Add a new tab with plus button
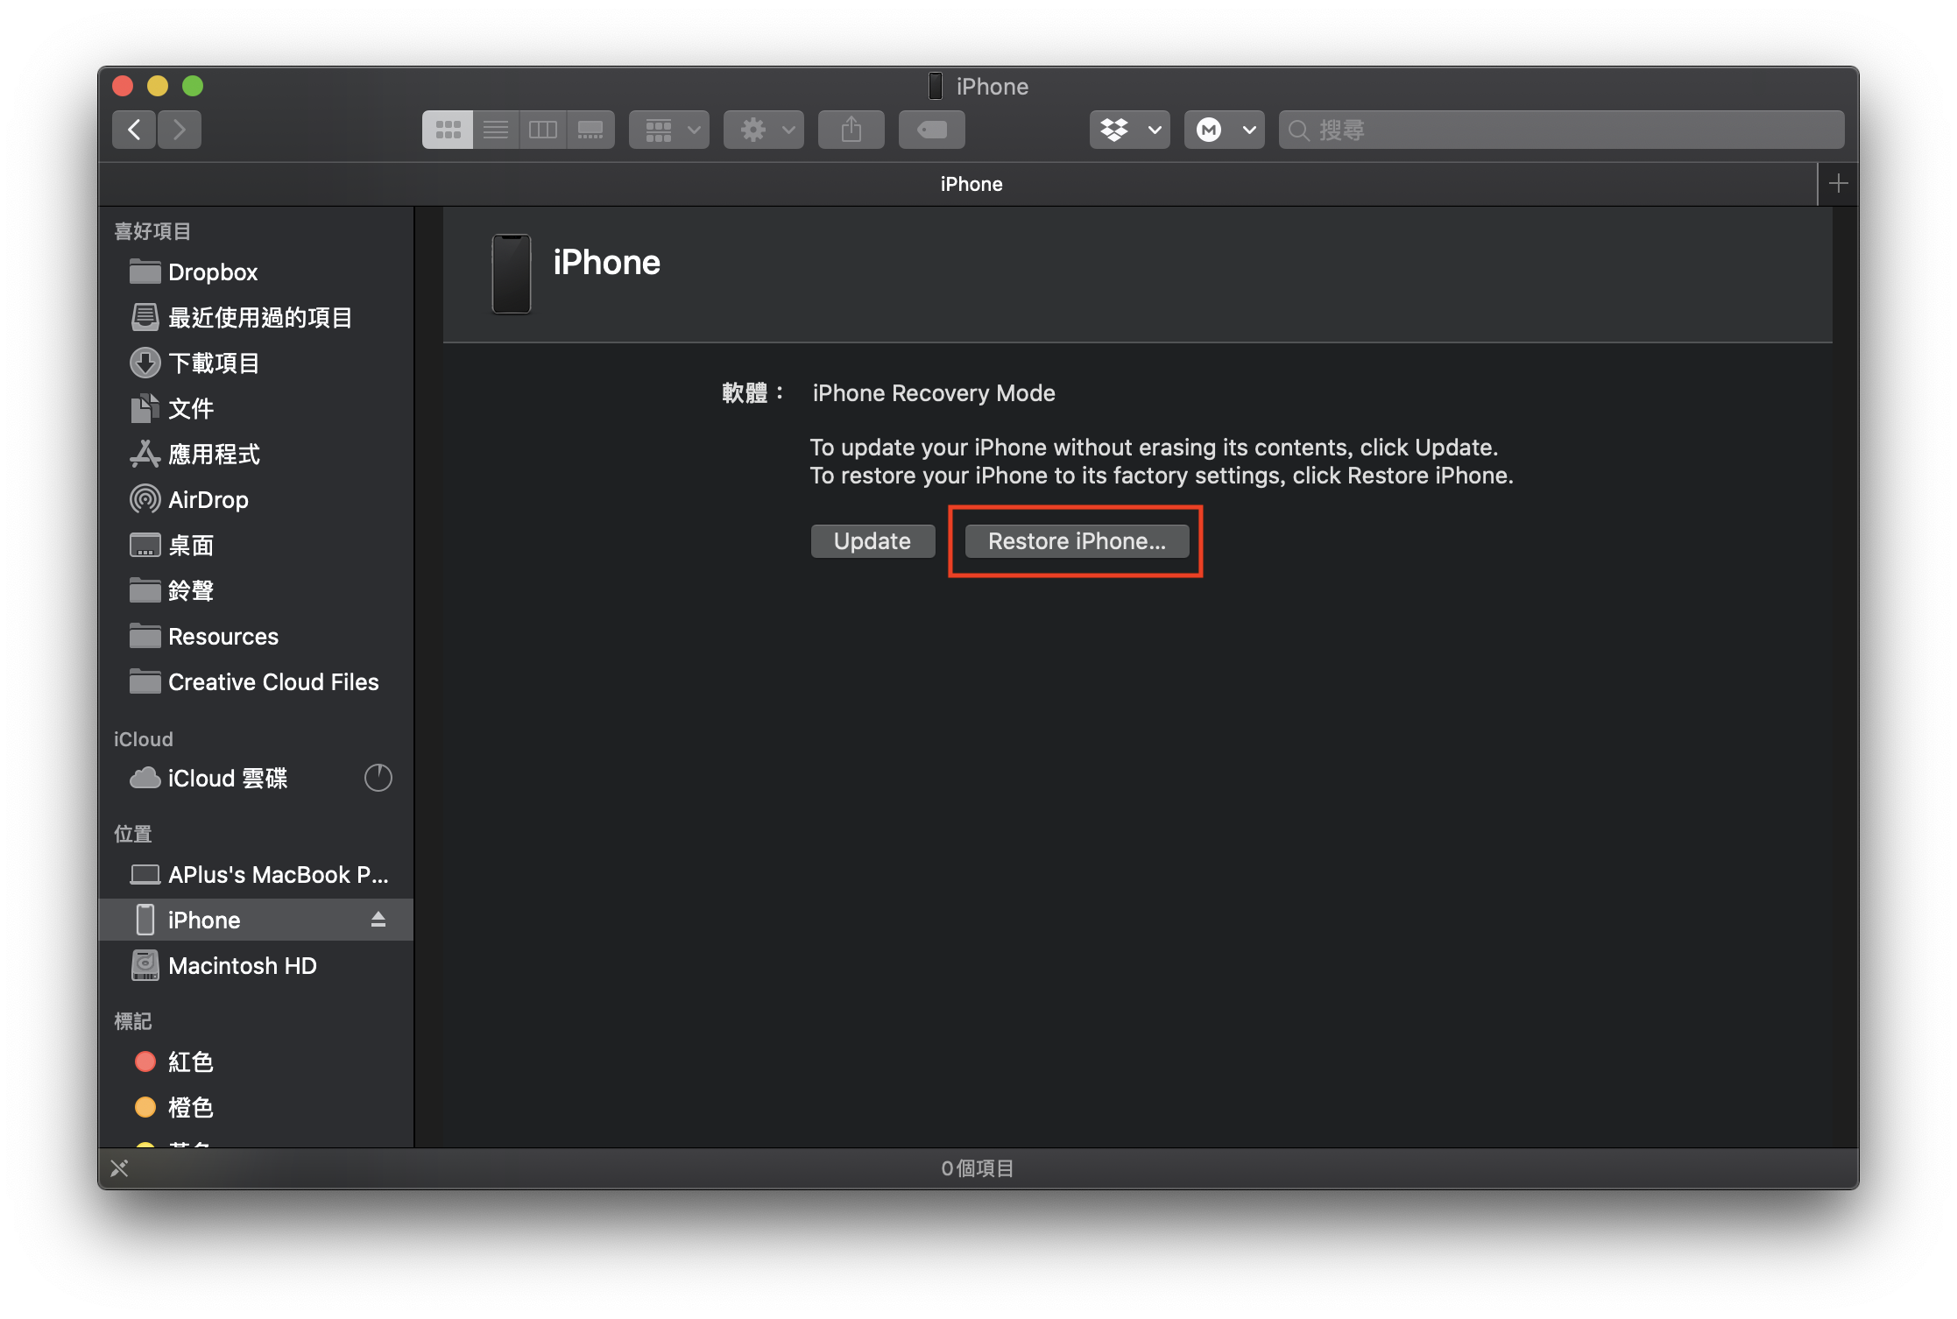This screenshot has width=1957, height=1319. click(x=1839, y=184)
